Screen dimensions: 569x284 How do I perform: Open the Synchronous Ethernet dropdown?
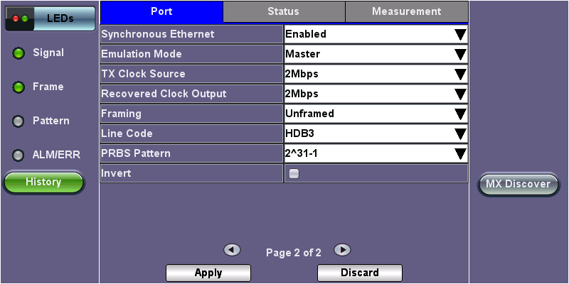376,34
